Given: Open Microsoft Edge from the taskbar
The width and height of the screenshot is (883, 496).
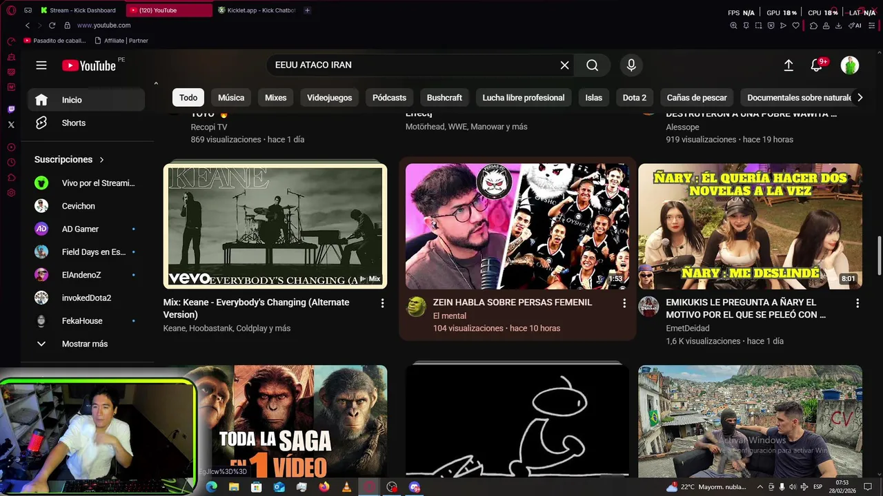Looking at the screenshot, I should click(211, 487).
